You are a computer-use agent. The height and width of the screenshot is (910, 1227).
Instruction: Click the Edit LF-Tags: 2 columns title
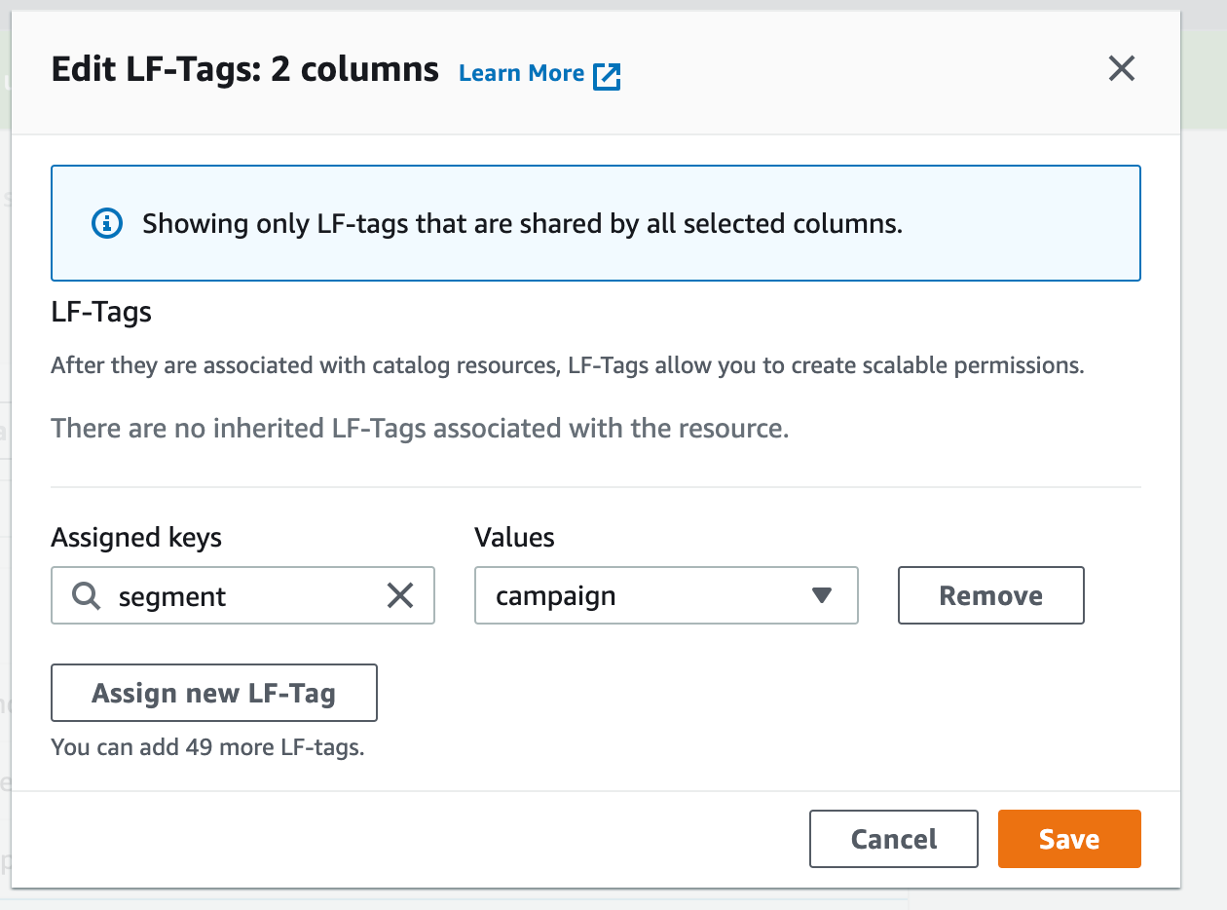tap(244, 70)
